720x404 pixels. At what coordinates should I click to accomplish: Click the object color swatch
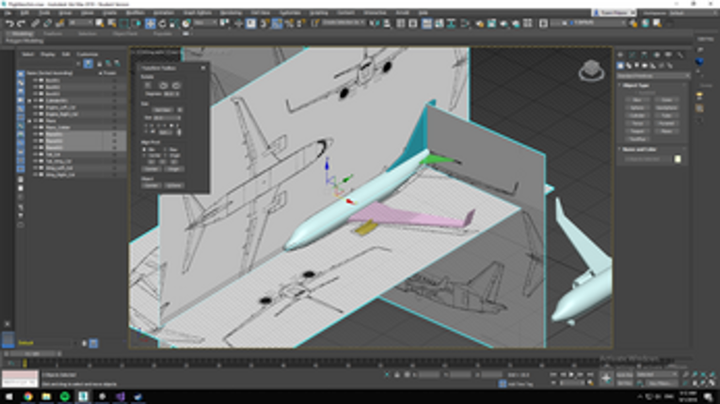(x=678, y=159)
